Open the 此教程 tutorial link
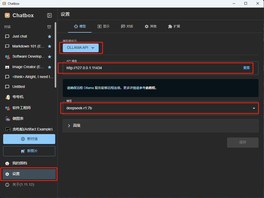The image size is (264, 198). 150,88
